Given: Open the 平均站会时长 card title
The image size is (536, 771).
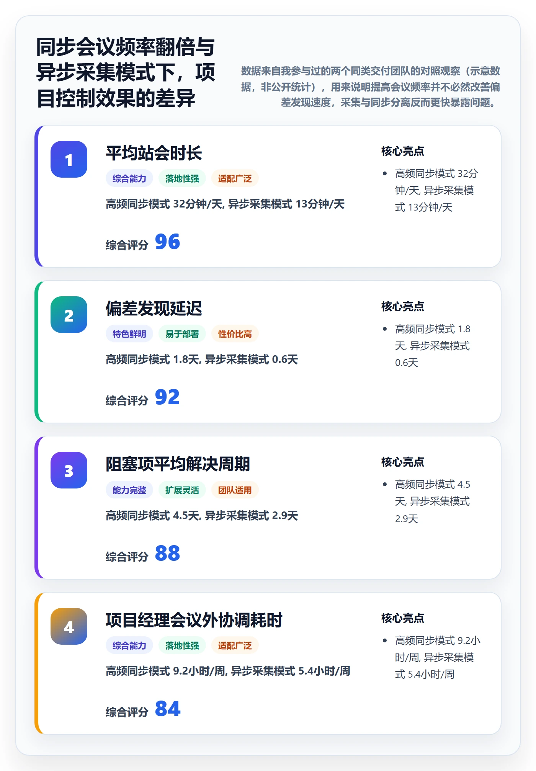Looking at the screenshot, I should (x=154, y=153).
